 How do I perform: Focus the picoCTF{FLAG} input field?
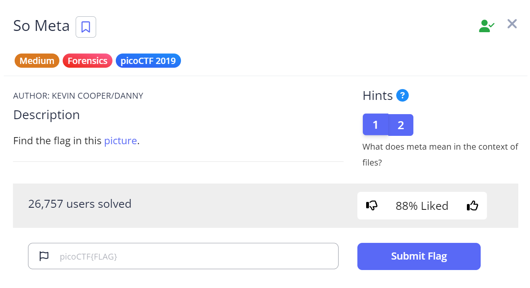pyautogui.click(x=196, y=256)
